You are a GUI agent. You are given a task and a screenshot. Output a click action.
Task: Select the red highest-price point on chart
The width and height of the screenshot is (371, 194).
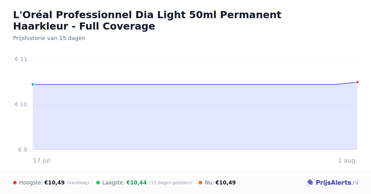pos(357,82)
